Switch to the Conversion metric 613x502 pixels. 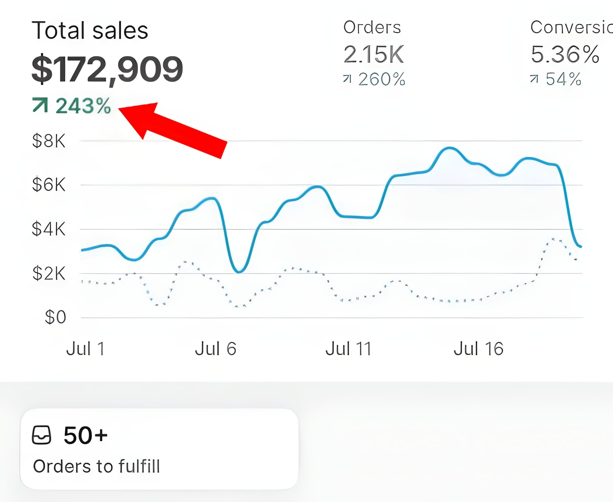tap(571, 27)
